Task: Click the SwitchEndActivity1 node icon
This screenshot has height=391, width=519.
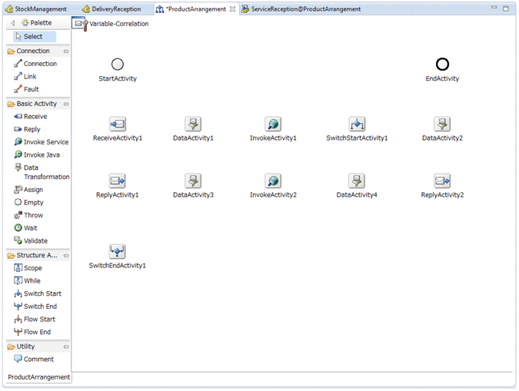Action: tap(117, 251)
